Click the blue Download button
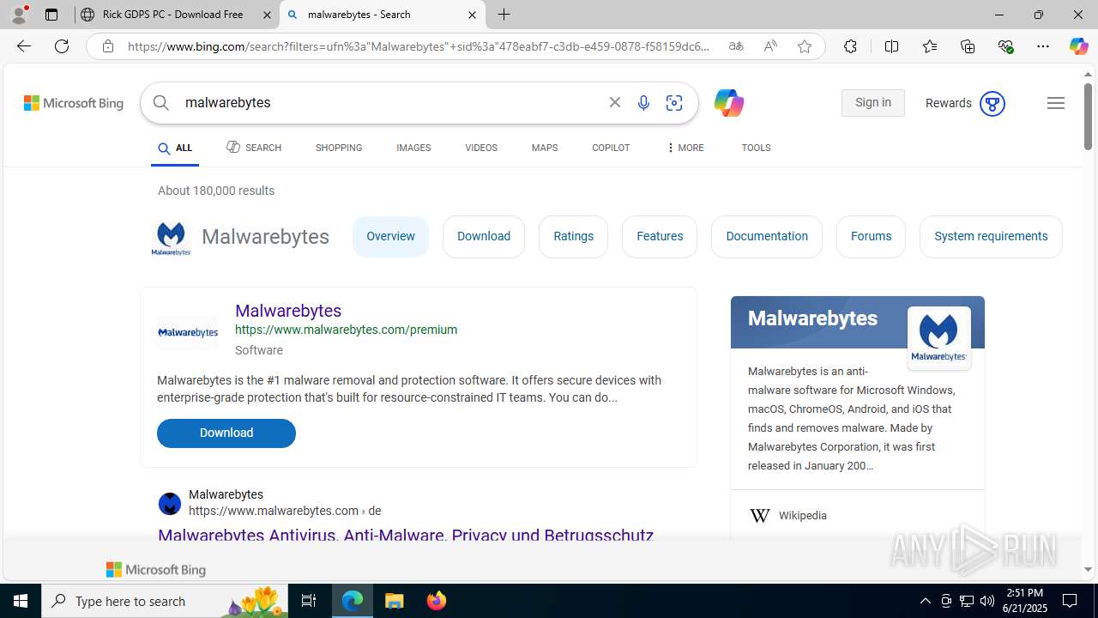Screen dimensions: 1098x618 pyautogui.click(x=226, y=433)
